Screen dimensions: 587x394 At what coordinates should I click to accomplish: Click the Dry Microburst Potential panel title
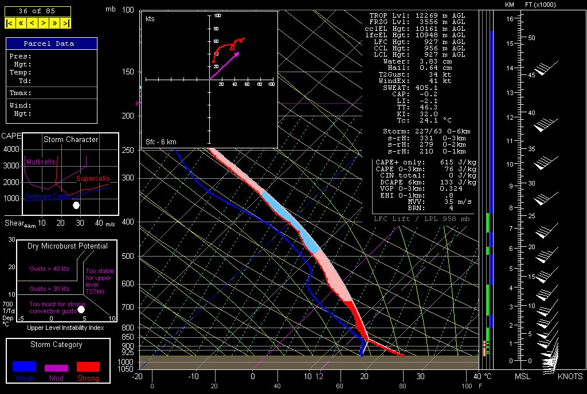[x=68, y=246]
